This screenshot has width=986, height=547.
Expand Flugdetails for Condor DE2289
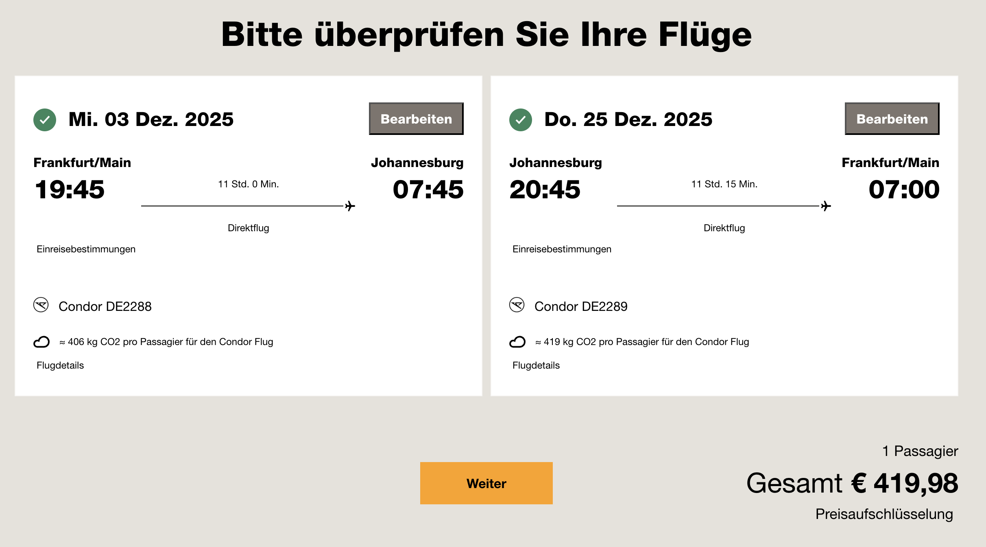pos(536,365)
